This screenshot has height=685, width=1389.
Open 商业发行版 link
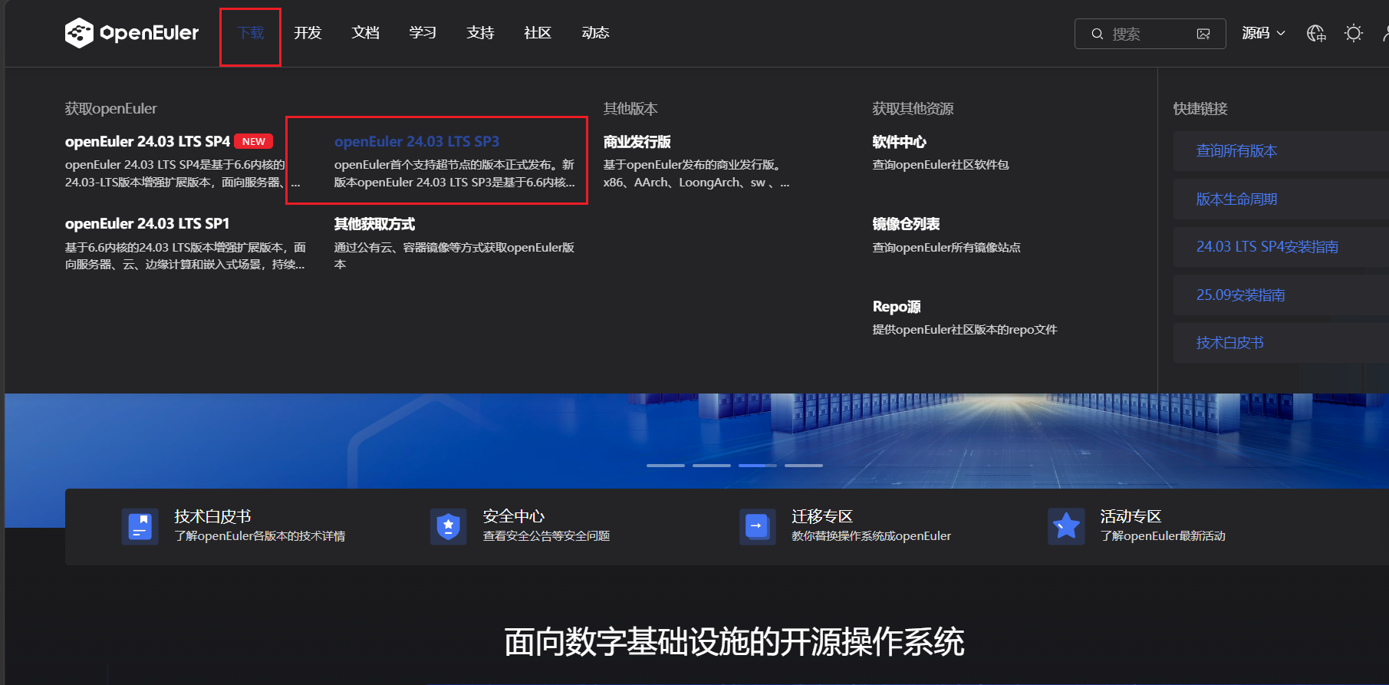[637, 142]
